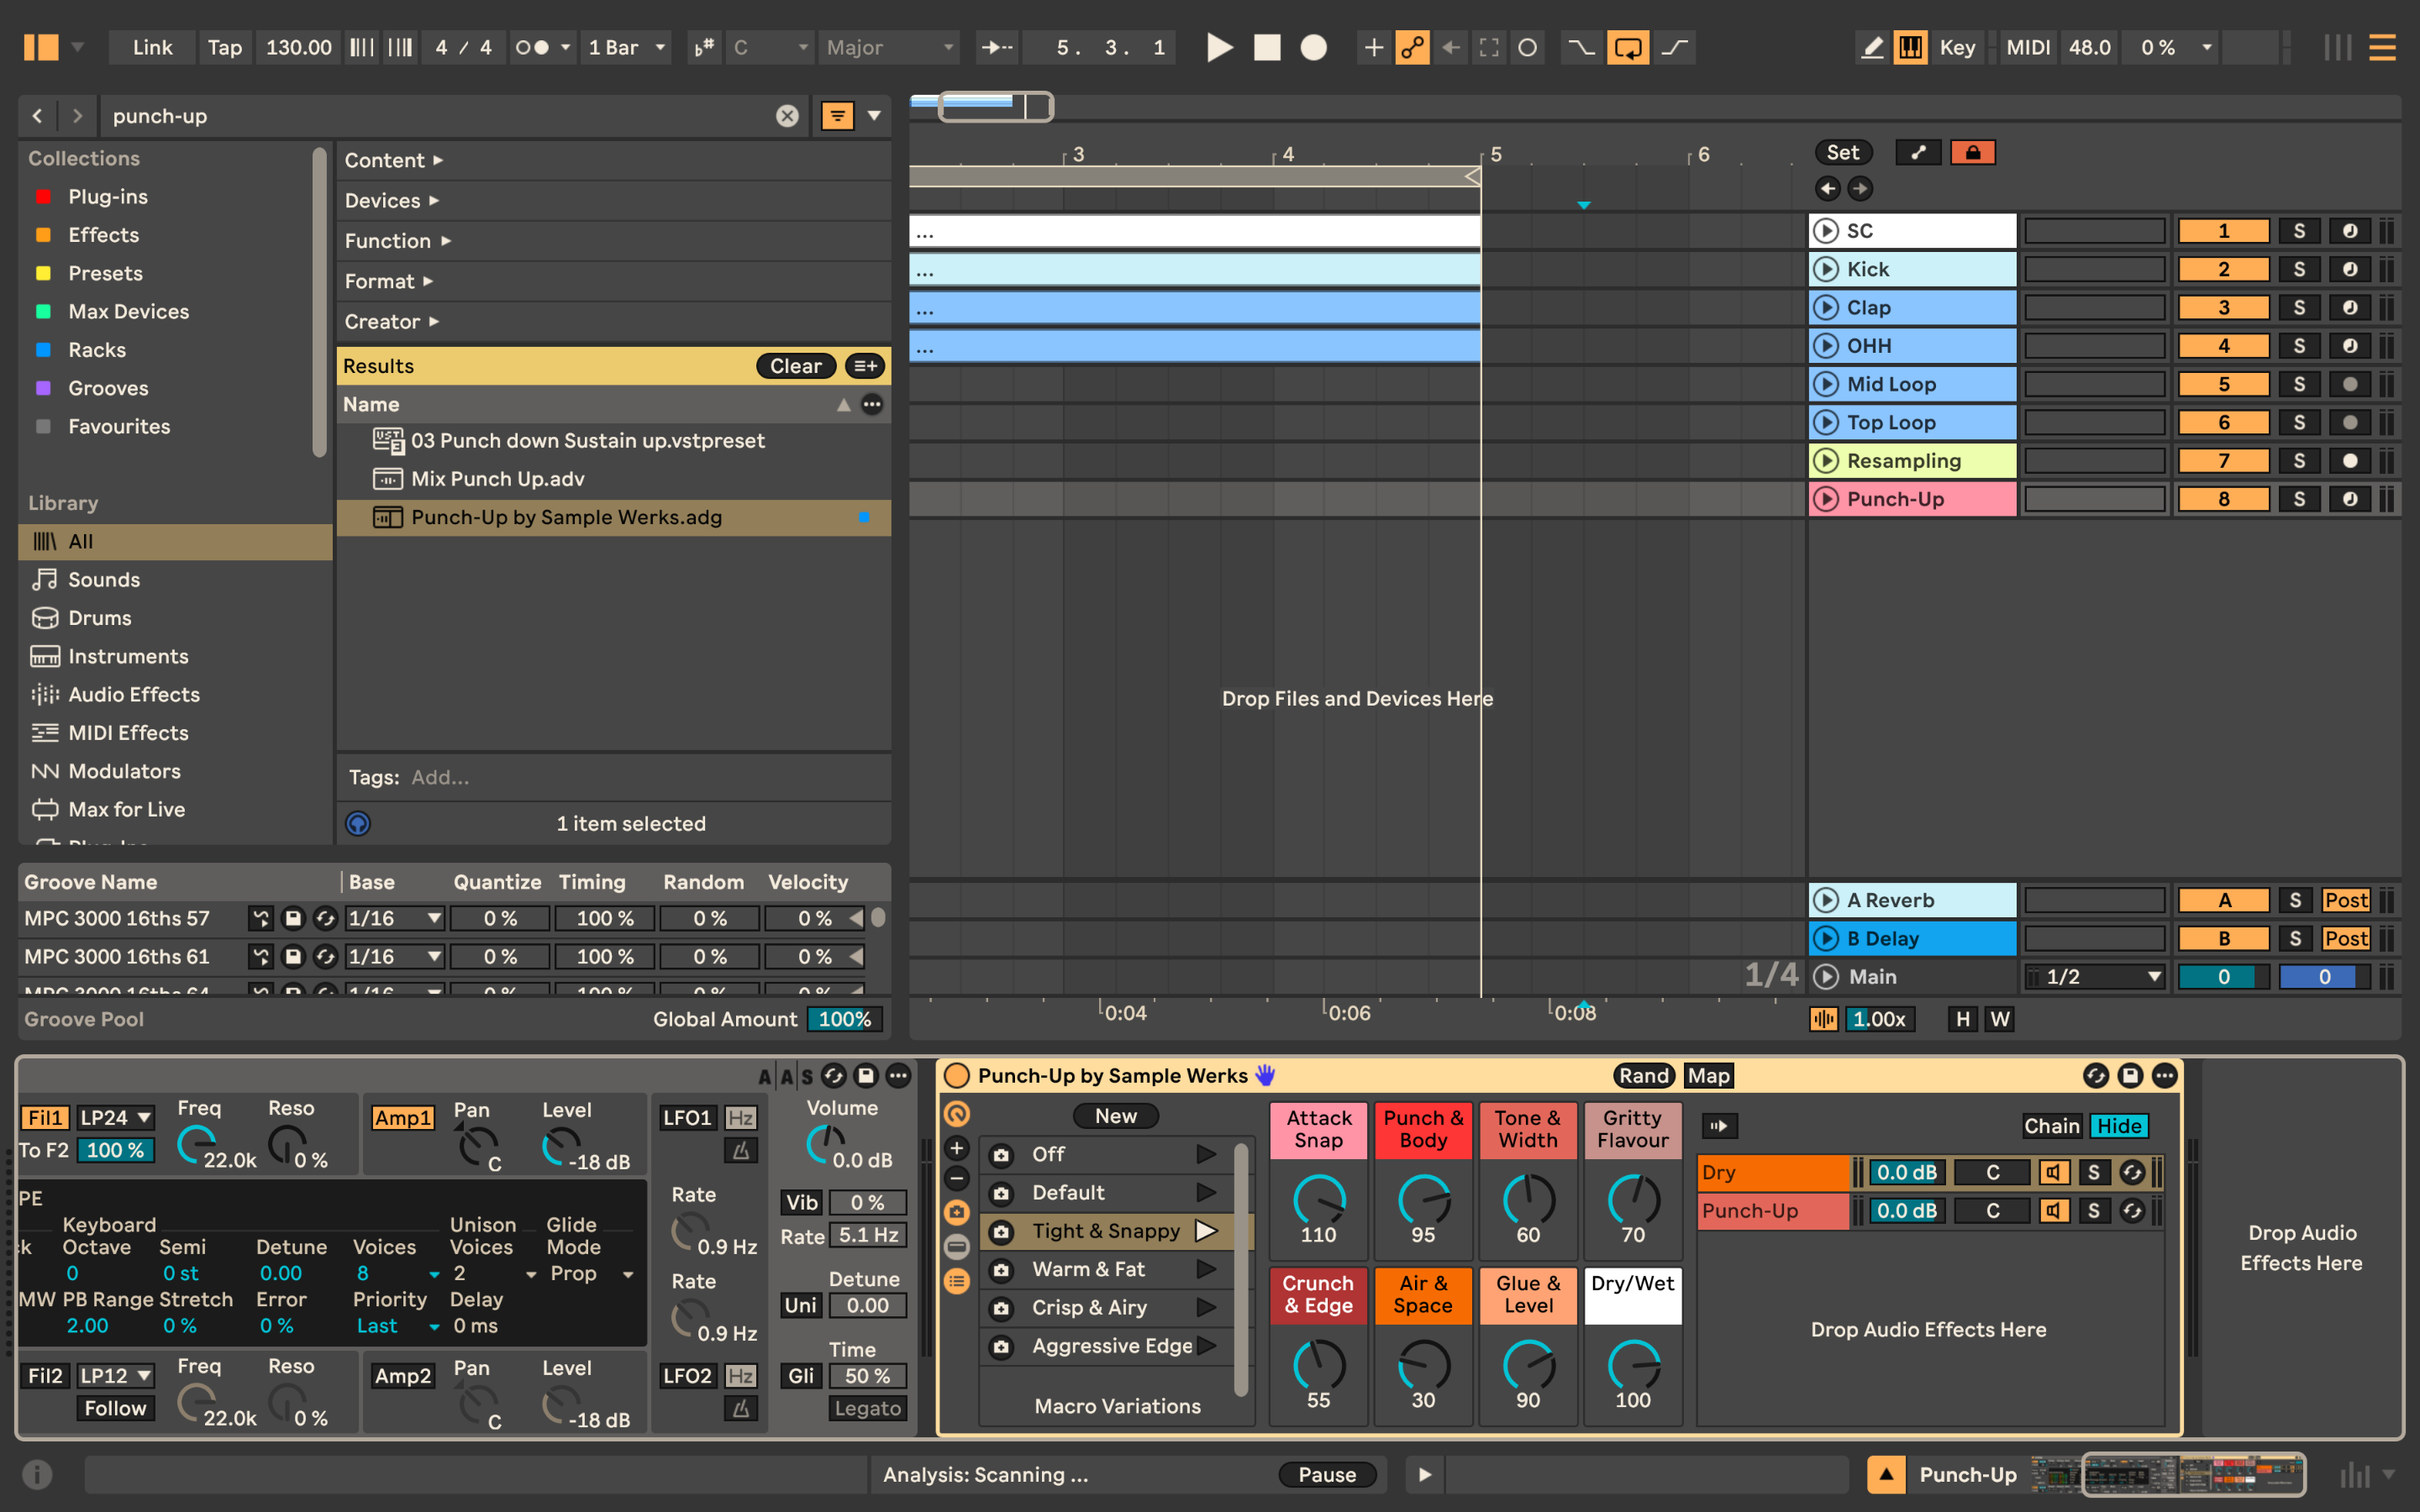Select the Warm & Fat macro variation
Screen dimensions: 2420x1512
[x=1088, y=1269]
